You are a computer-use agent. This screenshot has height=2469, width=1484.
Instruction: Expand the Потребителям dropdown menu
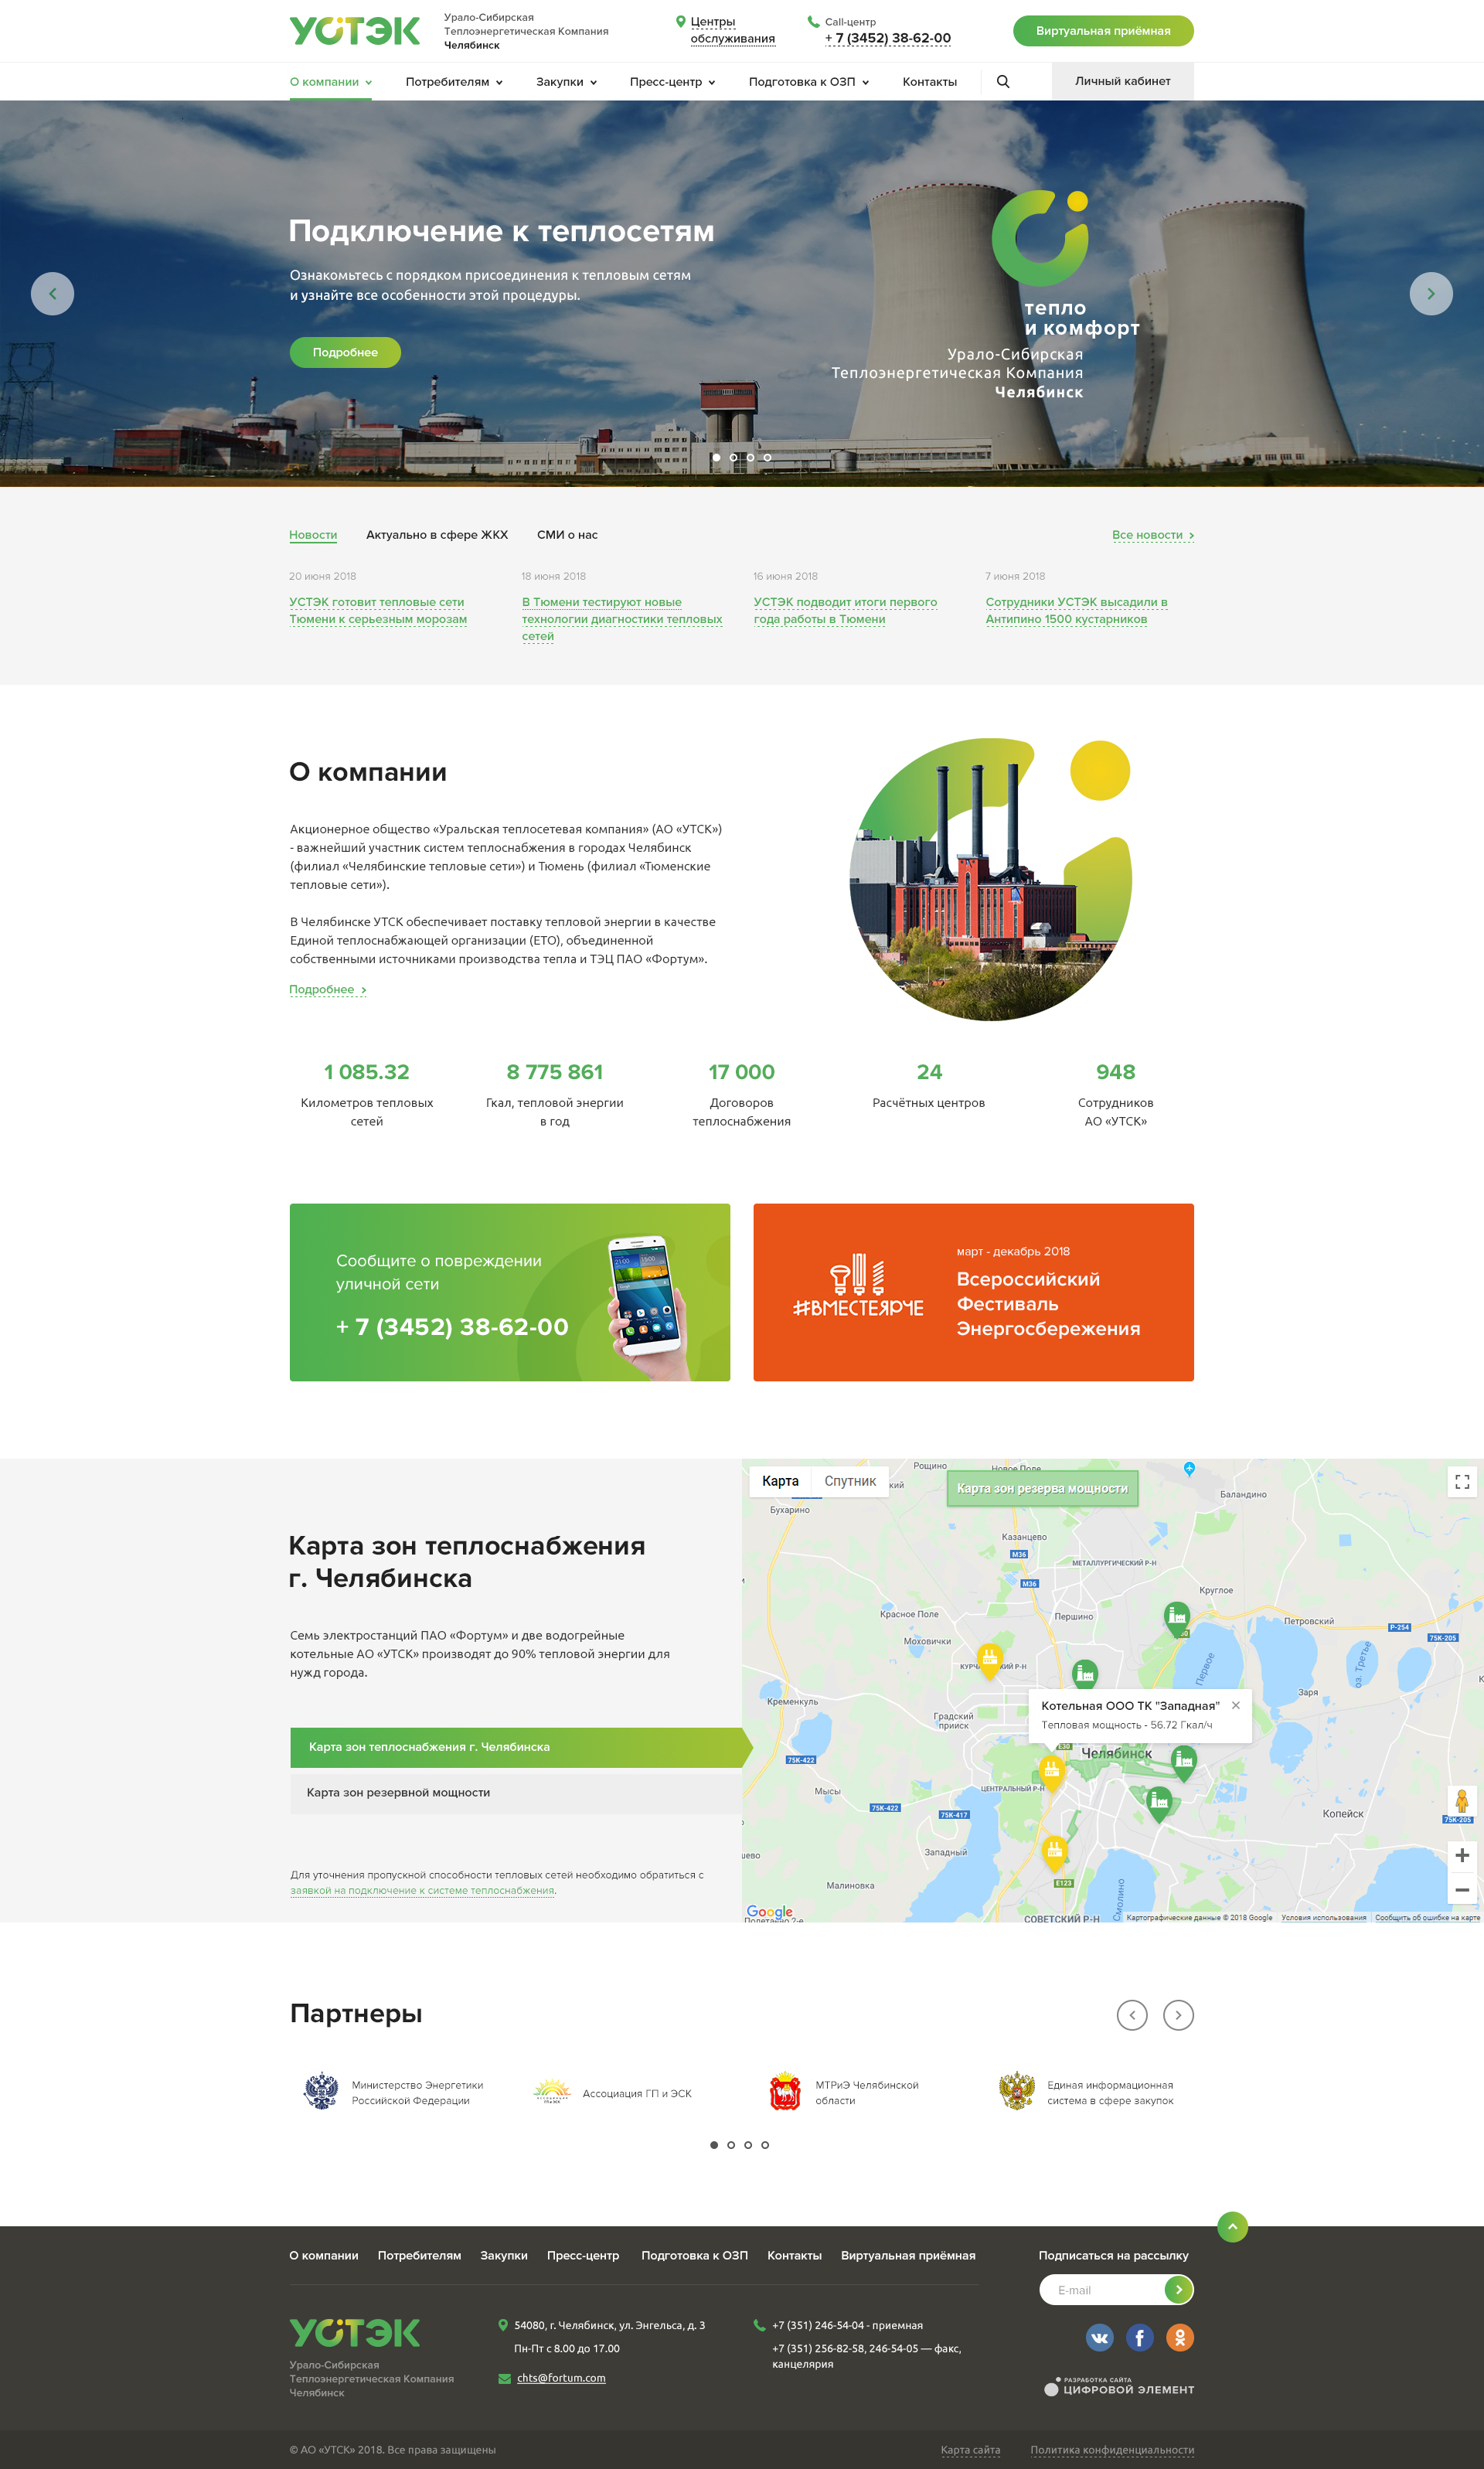click(x=454, y=82)
